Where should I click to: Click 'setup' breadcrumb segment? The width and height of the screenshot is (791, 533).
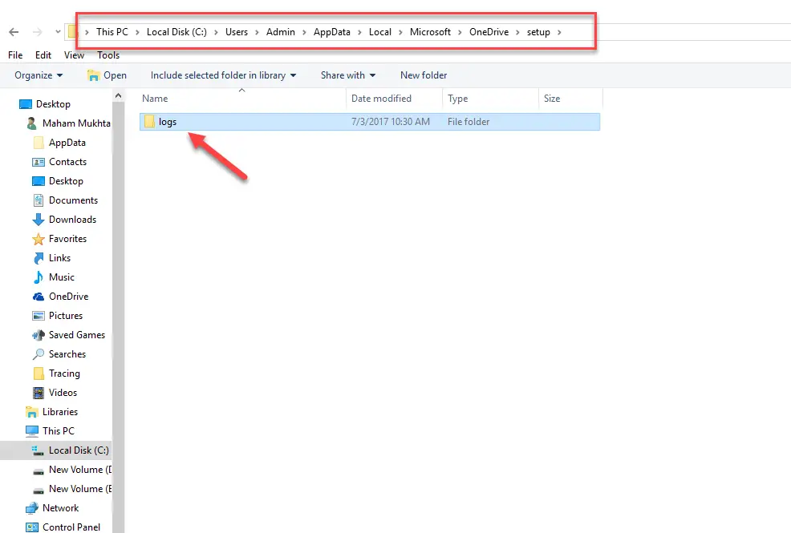[538, 32]
